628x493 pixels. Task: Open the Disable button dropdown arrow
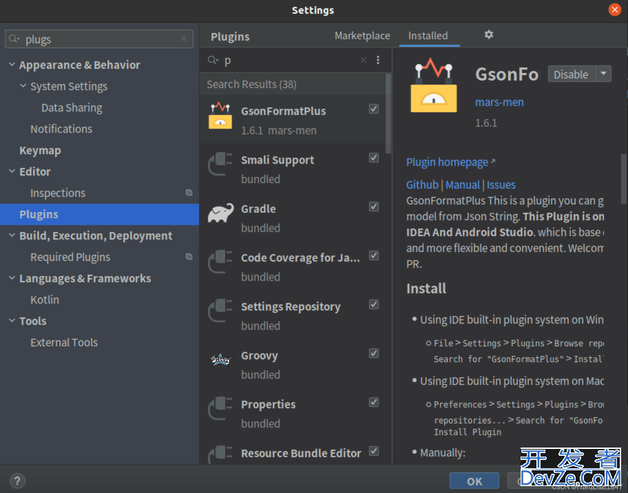604,74
